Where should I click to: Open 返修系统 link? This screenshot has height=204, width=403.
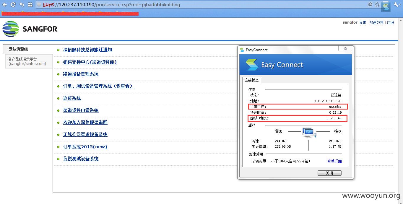(x=72, y=98)
